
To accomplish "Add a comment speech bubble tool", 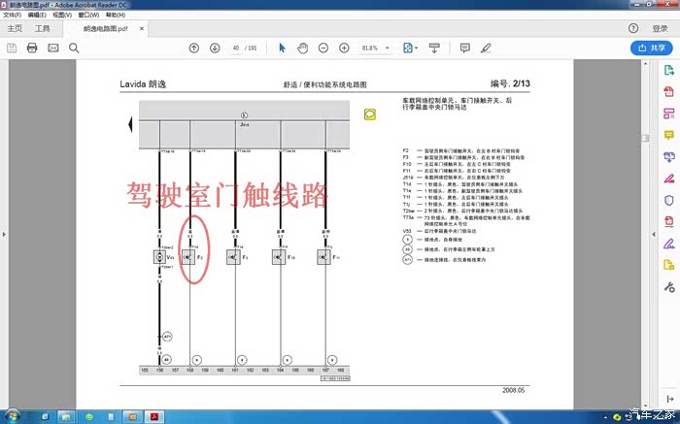I will pyautogui.click(x=465, y=49).
